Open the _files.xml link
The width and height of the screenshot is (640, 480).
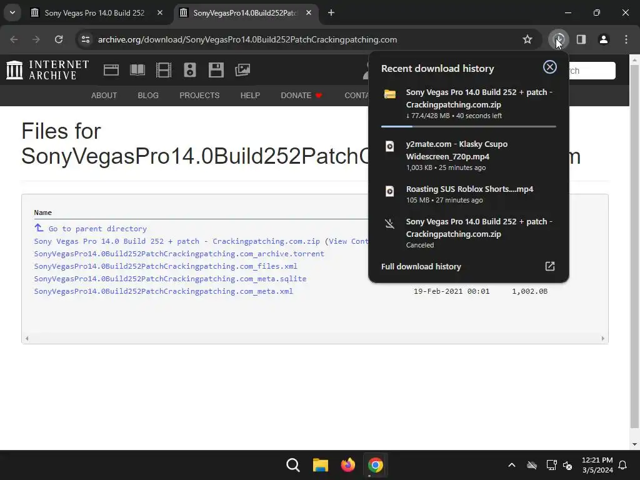tap(166, 266)
